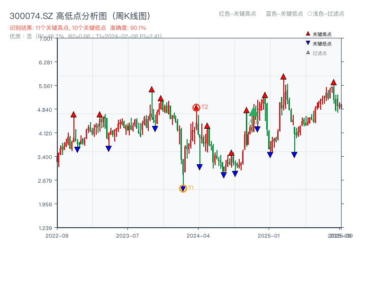The height and width of the screenshot is (284, 379).
Task: Click the blue low marker directly below T2
Action: pos(199,167)
